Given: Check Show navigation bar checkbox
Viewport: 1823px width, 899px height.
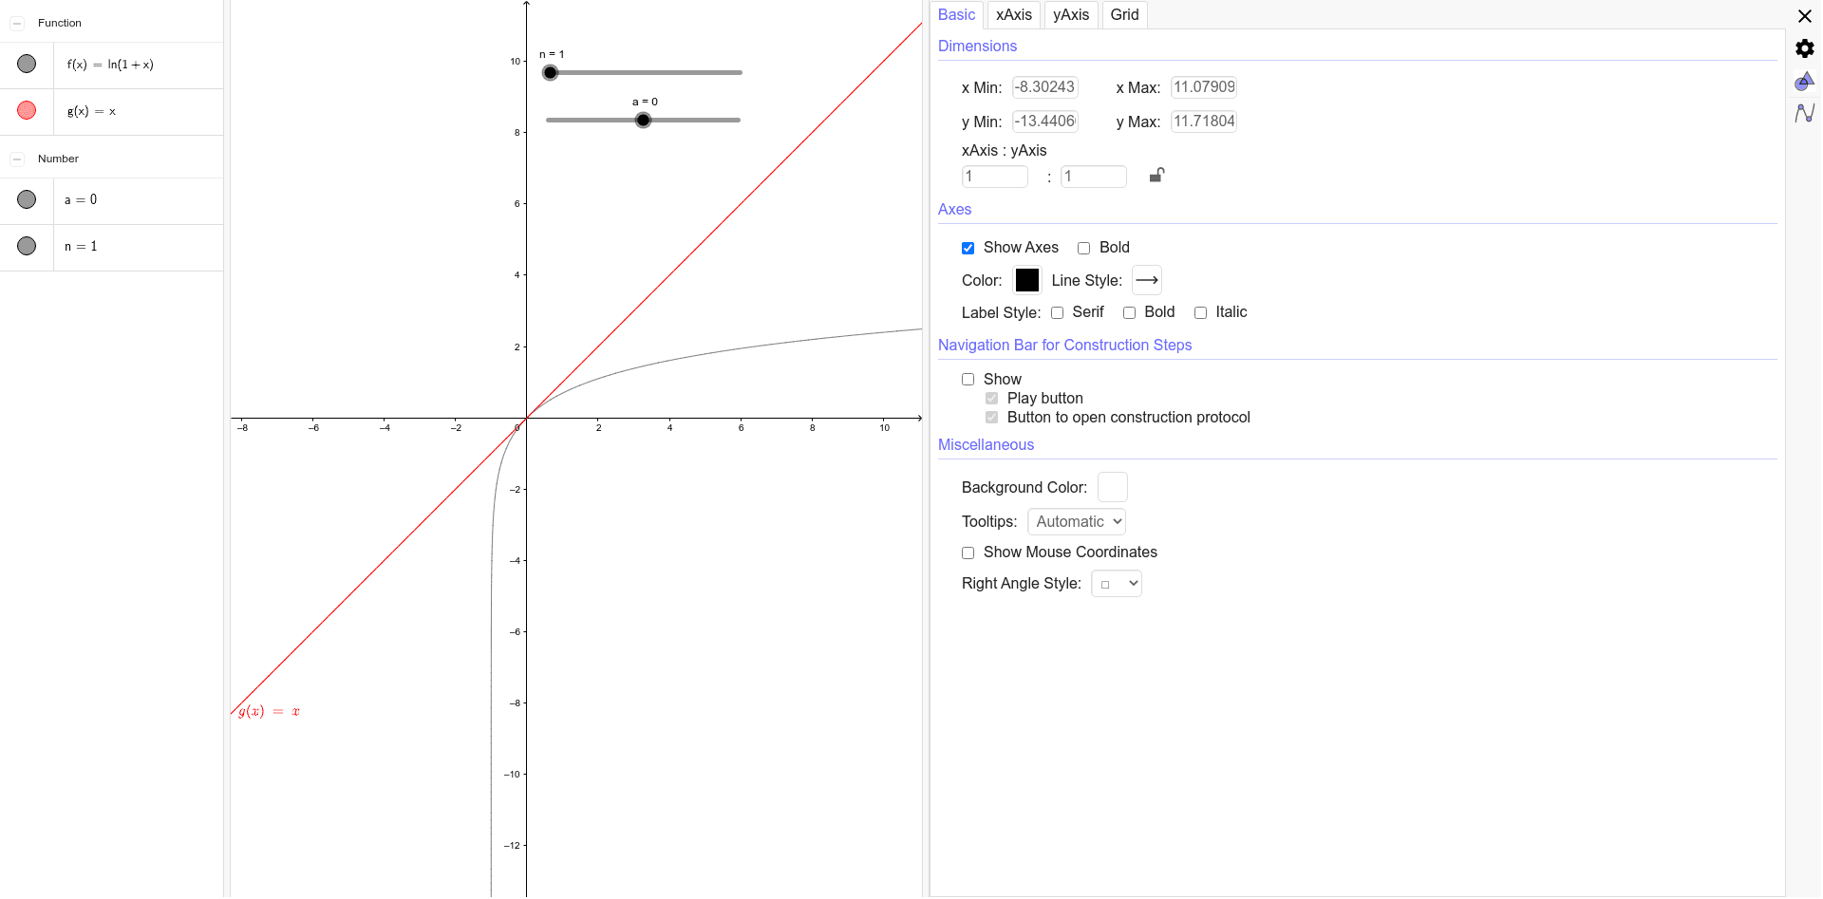Looking at the screenshot, I should coord(968,380).
